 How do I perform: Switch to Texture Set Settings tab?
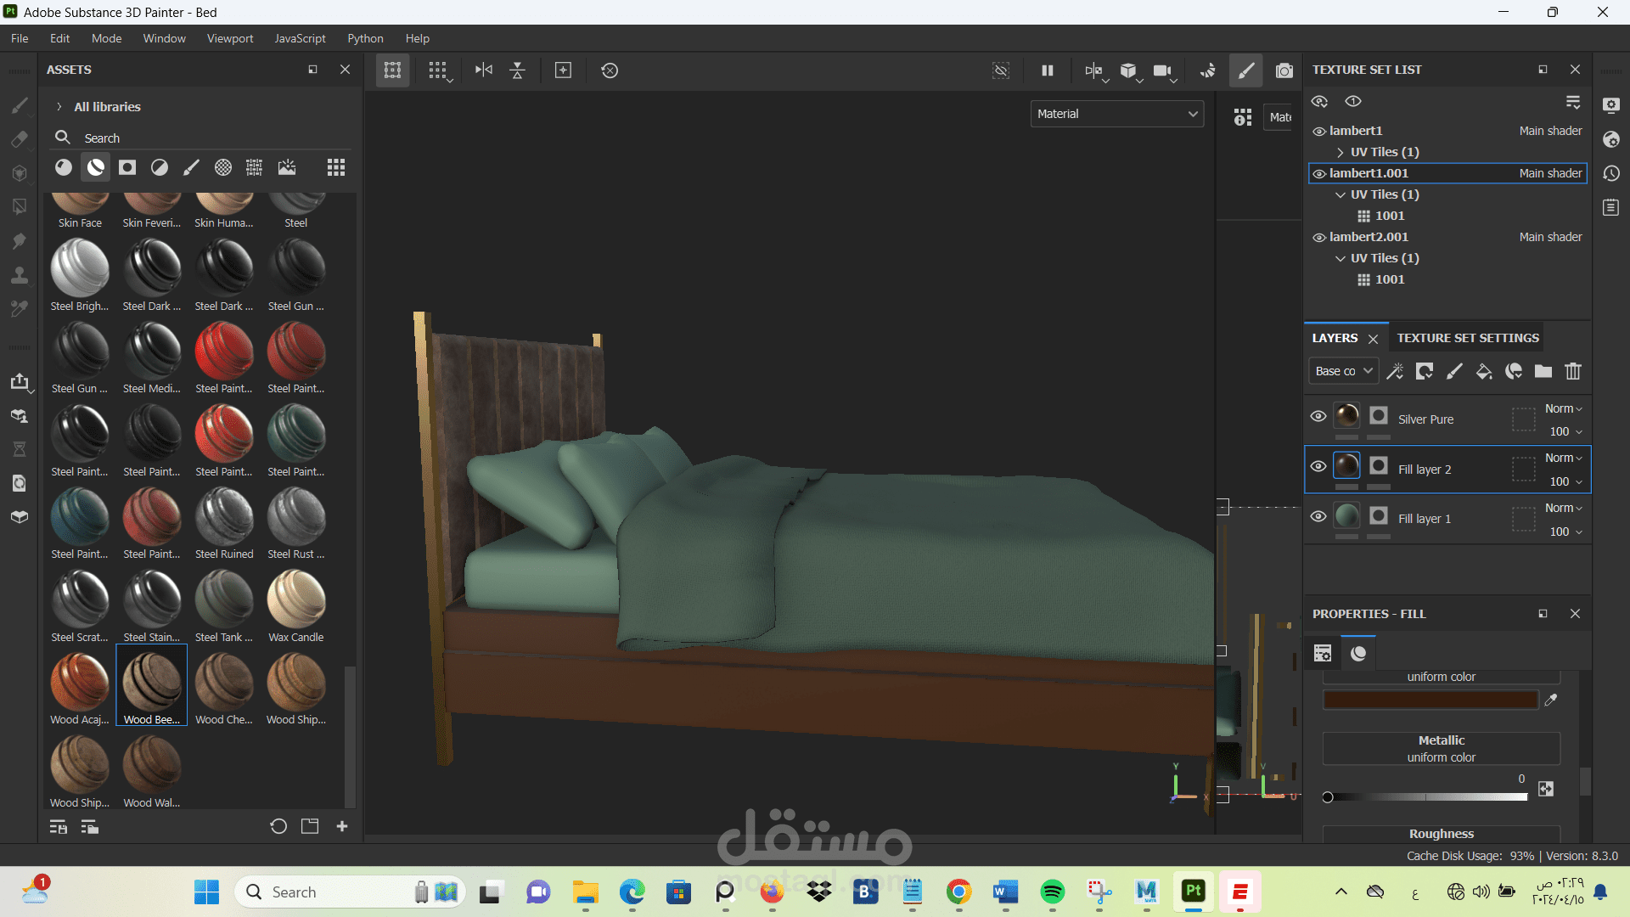click(x=1467, y=338)
